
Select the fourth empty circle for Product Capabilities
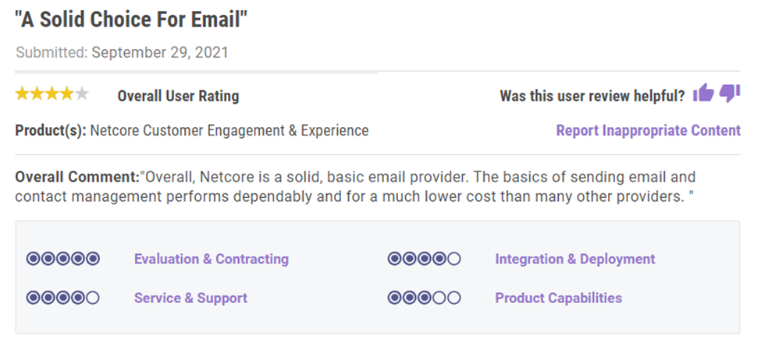(x=439, y=298)
